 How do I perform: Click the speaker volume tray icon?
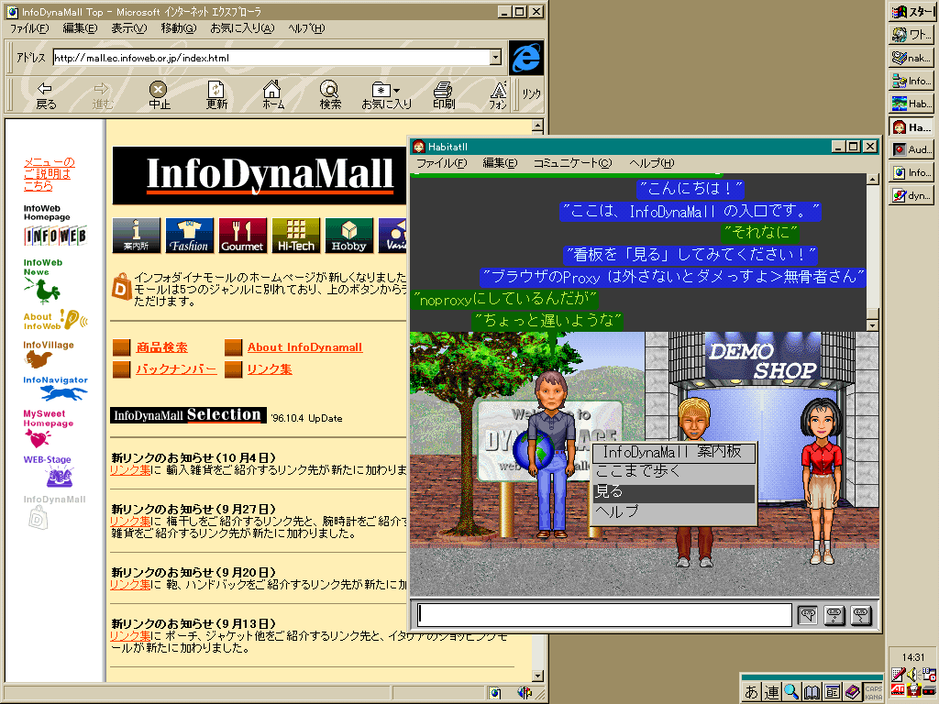pyautogui.click(x=912, y=674)
